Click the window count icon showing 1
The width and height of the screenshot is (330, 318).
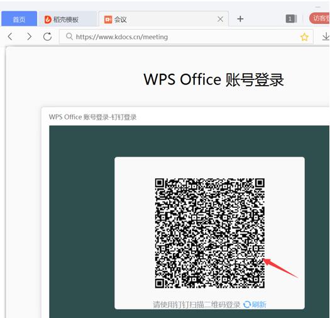point(291,19)
